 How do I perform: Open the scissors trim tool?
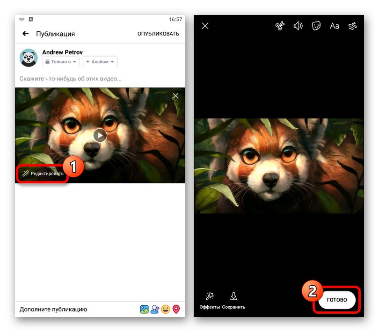point(280,26)
